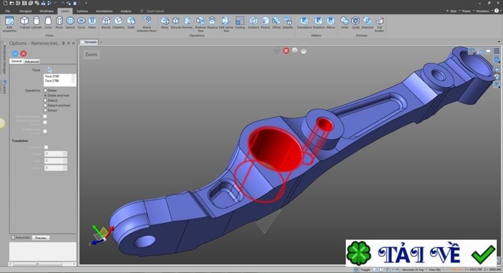Select the Extract operation radio button
503x273 pixels.
[x=45, y=110]
